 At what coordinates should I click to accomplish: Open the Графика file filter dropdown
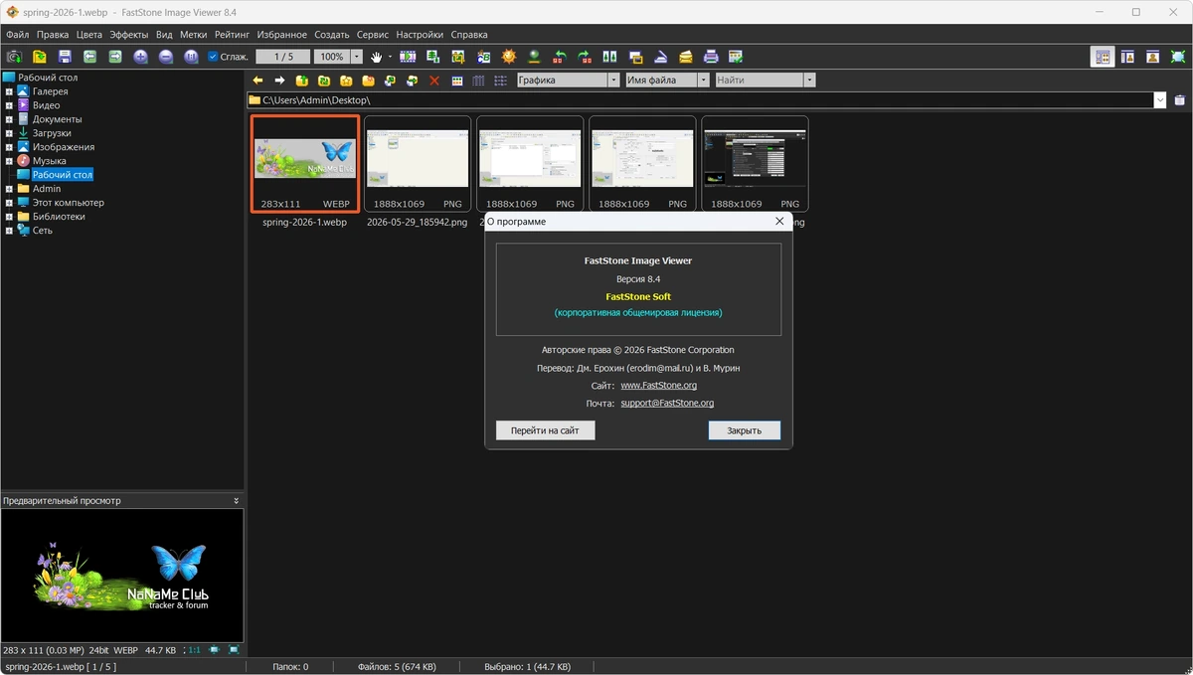[x=613, y=80]
